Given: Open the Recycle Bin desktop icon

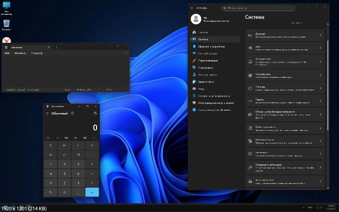Looking at the screenshot, I should coord(6,24).
